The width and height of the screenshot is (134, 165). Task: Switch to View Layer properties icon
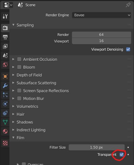pyautogui.click(x=5, y=46)
